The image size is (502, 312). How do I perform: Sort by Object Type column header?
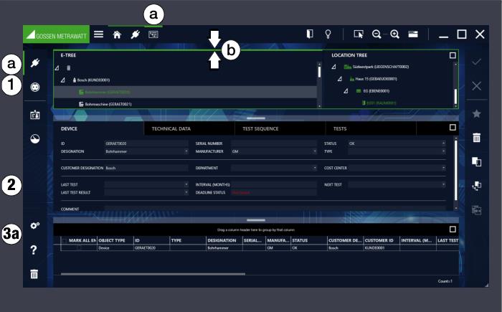pyautogui.click(x=115, y=240)
